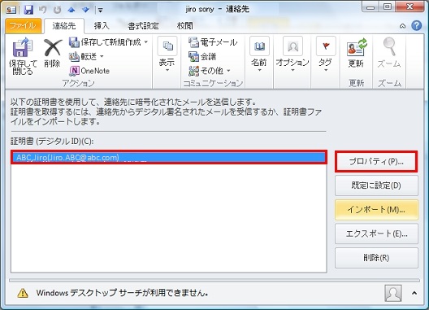Click the Meeting (会議) icon
429x310 pixels.
[x=193, y=56]
